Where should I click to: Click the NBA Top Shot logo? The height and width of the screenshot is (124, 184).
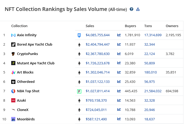[13, 91]
